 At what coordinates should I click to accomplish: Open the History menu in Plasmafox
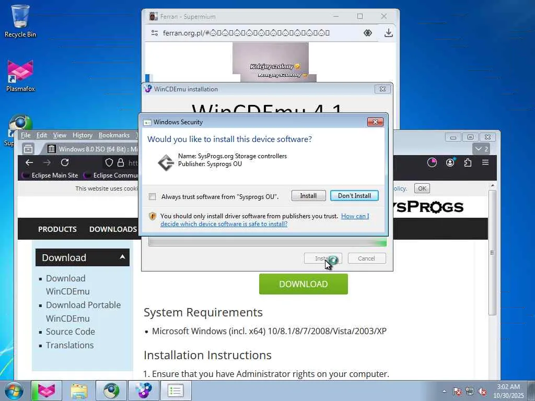82,135
